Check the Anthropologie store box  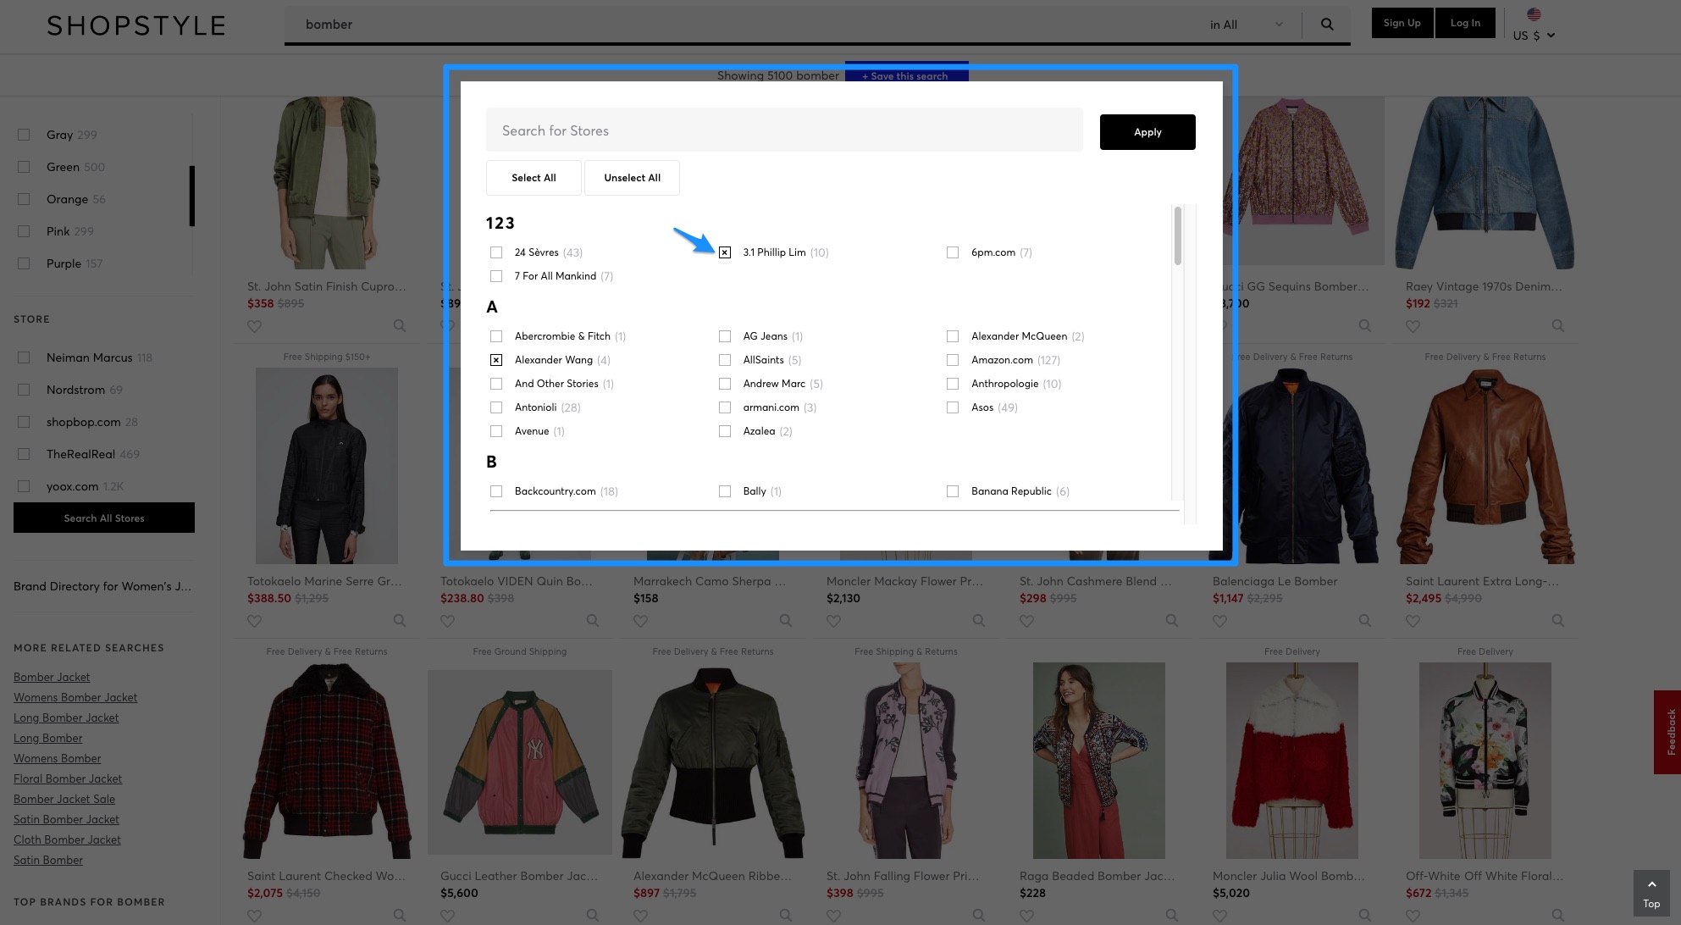point(953,384)
